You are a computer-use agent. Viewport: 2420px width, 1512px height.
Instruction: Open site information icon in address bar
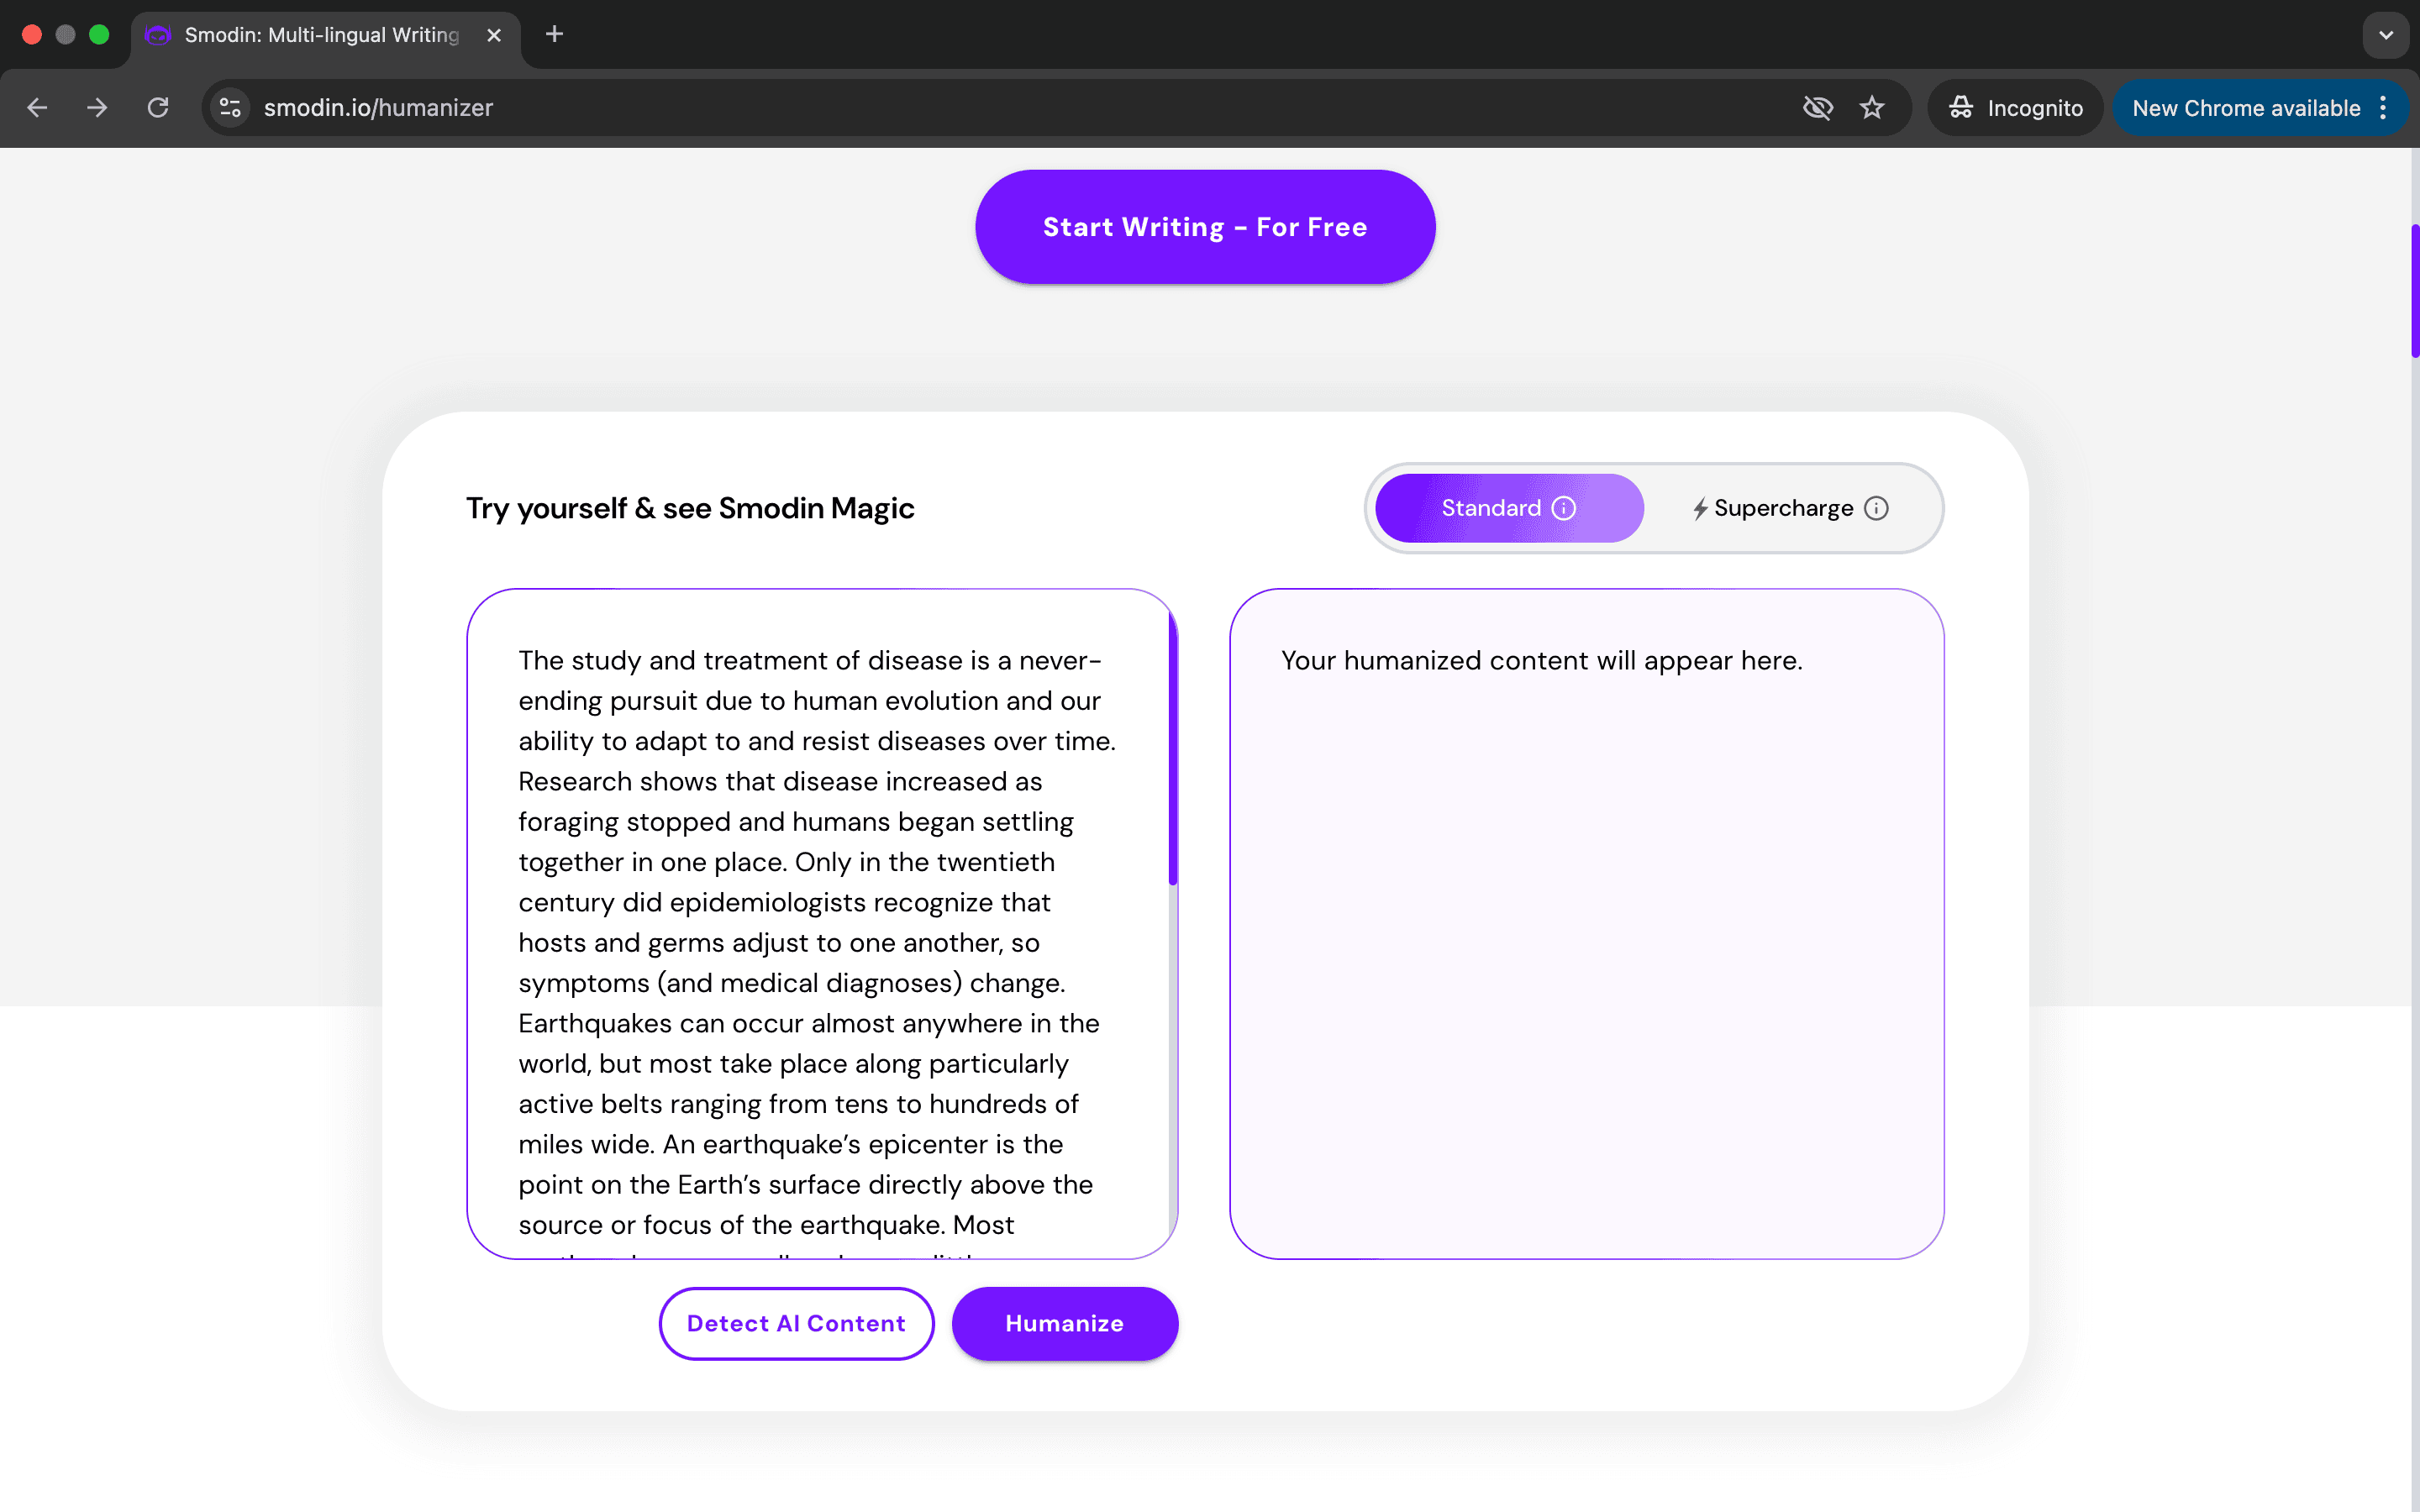[x=230, y=108]
